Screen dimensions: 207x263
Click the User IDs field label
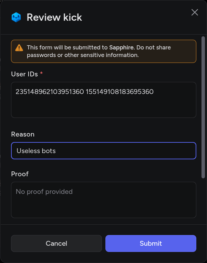pos(24,74)
